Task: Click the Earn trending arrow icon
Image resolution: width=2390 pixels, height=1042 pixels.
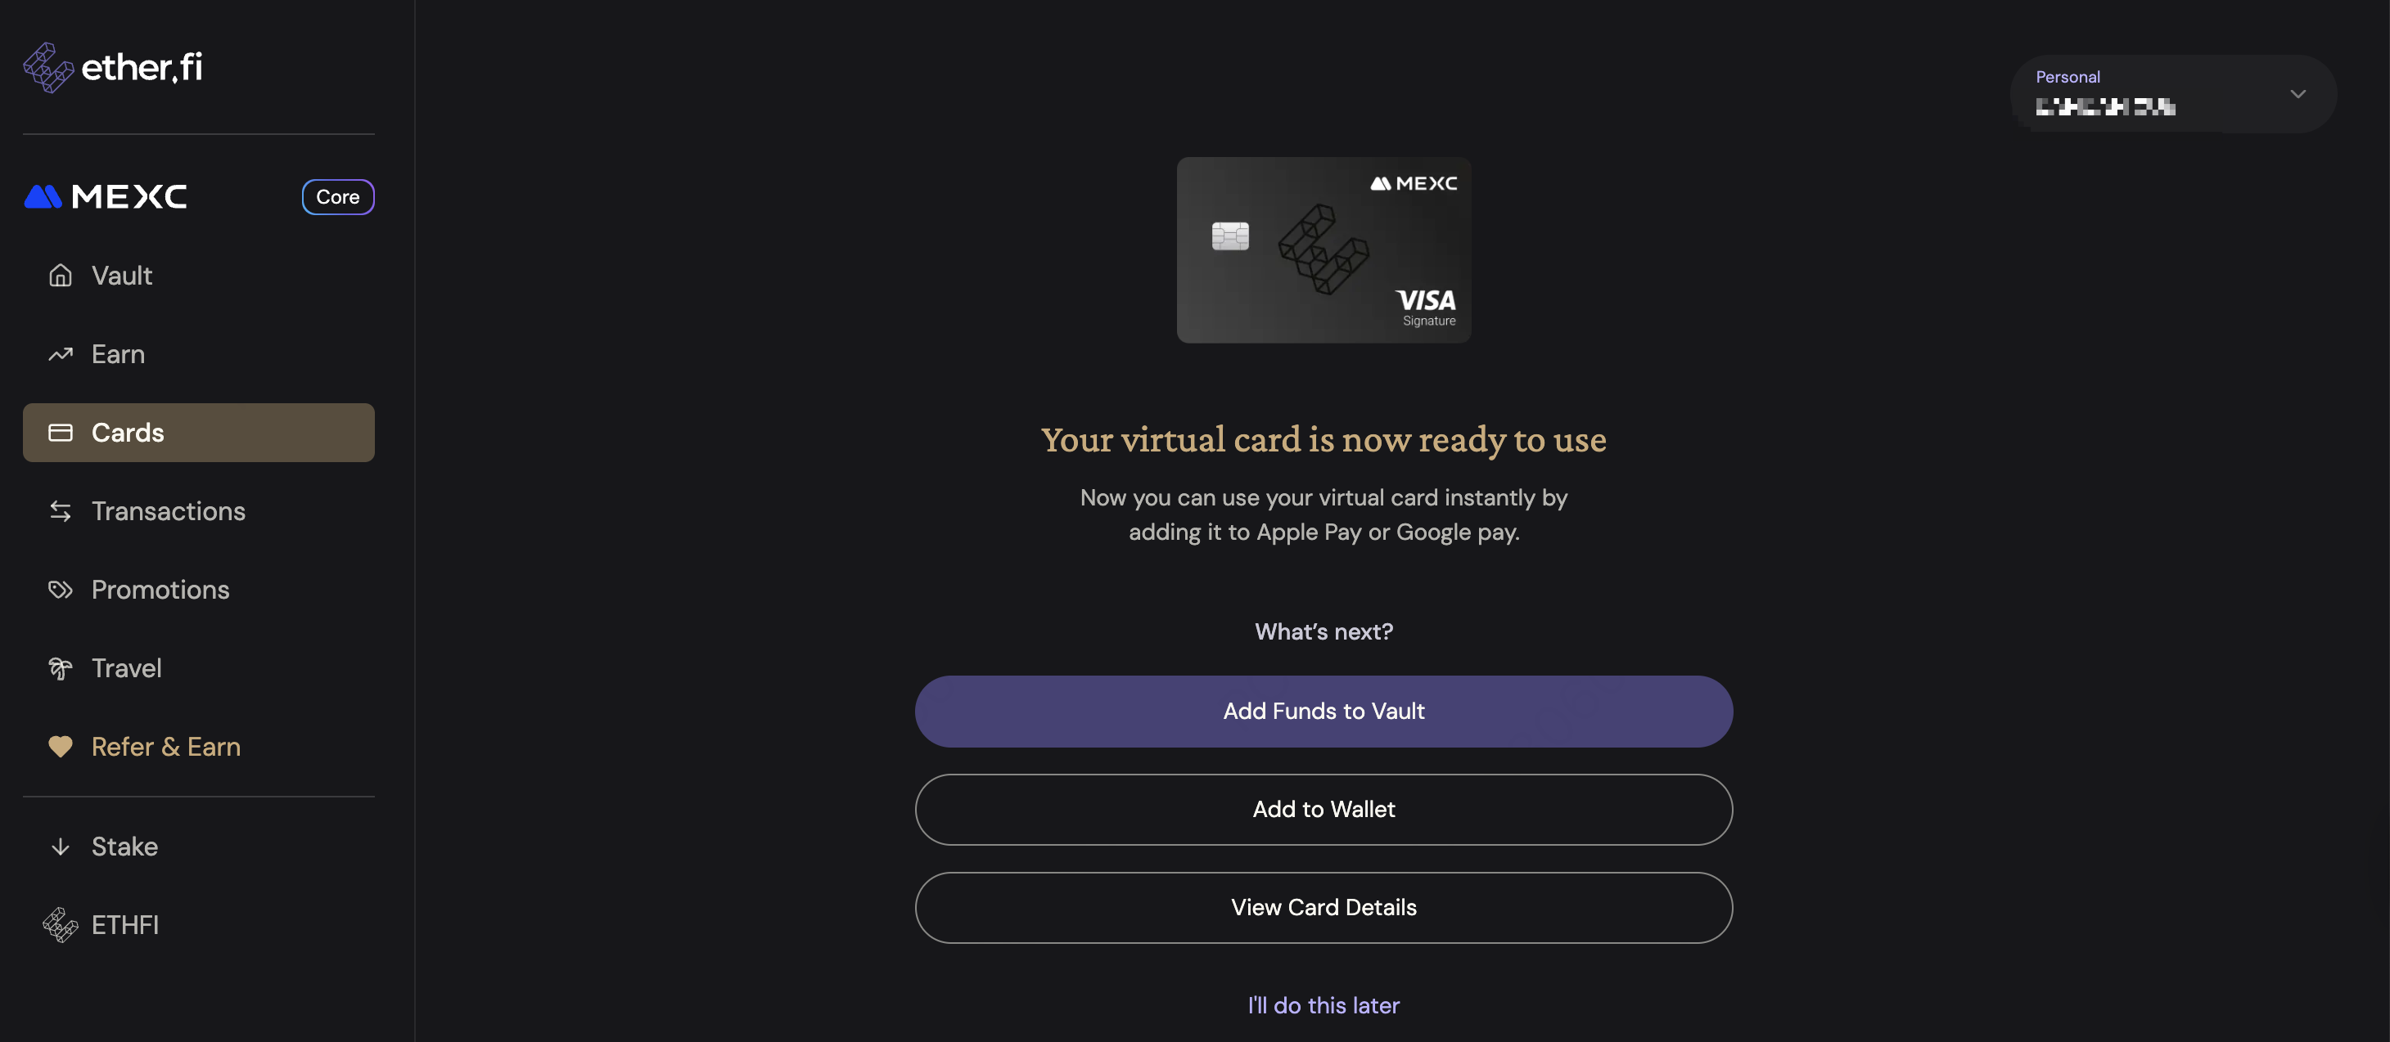Action: pyautogui.click(x=61, y=354)
